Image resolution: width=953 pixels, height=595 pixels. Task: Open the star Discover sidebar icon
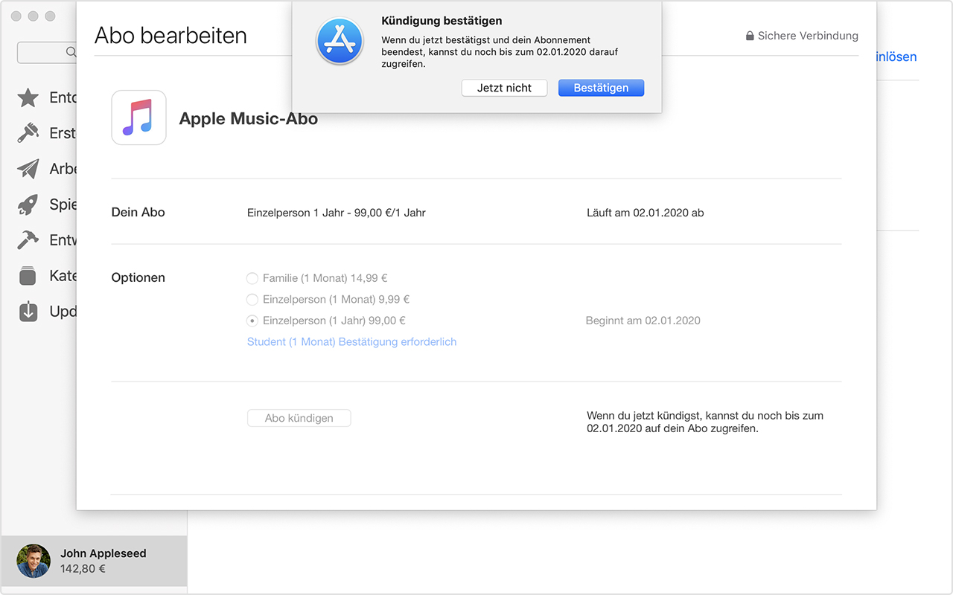pyautogui.click(x=28, y=97)
